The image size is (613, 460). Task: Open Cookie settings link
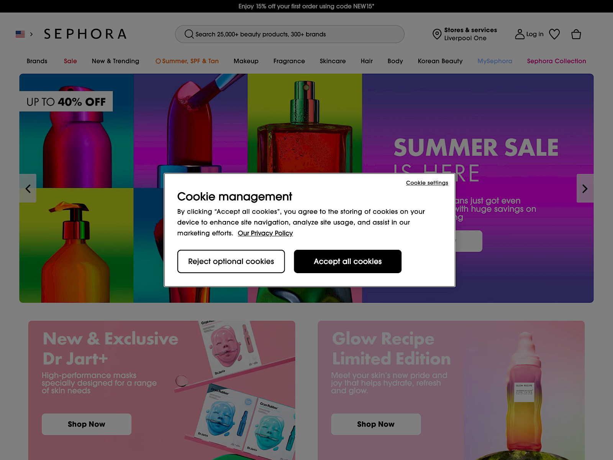point(427,183)
